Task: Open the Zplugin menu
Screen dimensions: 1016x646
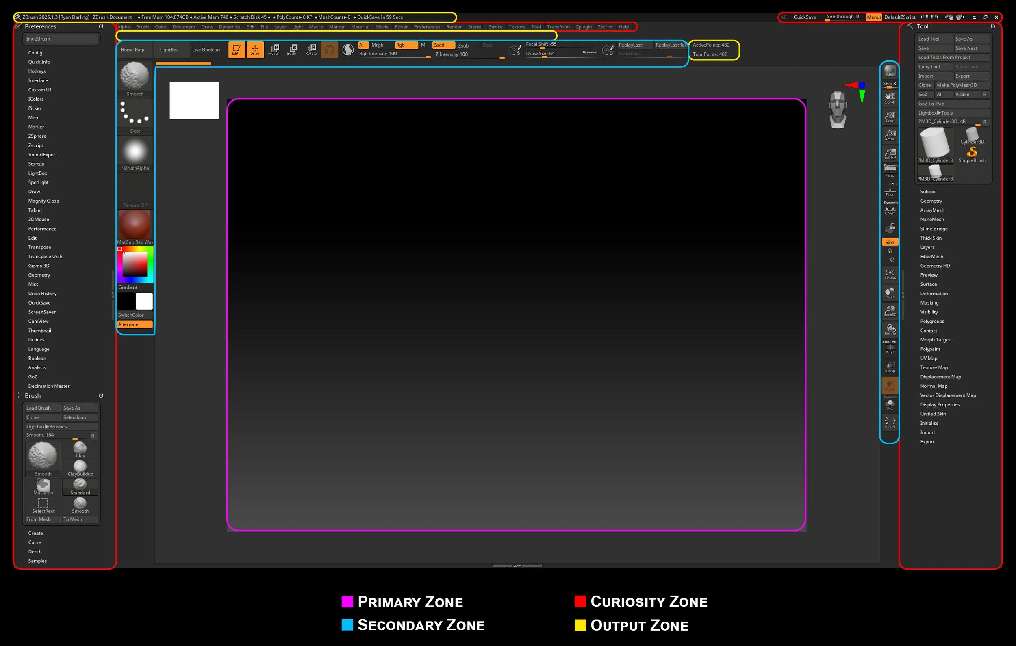Action: click(x=583, y=26)
